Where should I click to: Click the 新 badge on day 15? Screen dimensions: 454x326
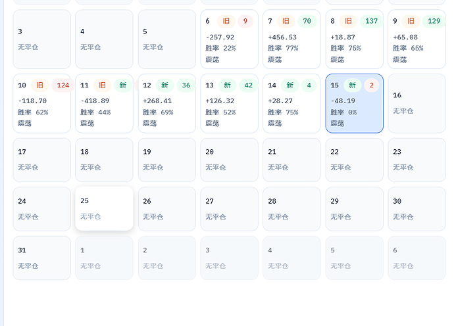353,85
